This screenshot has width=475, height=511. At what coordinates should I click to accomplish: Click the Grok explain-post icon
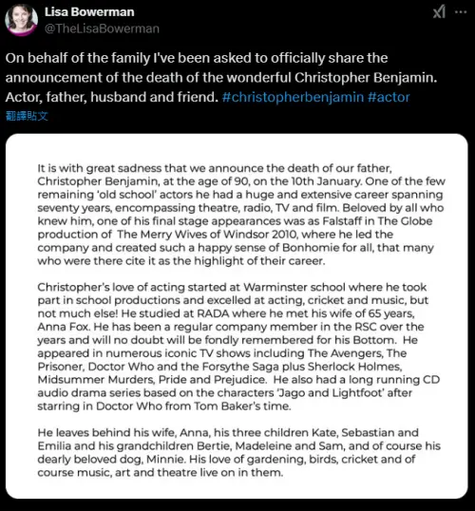coord(439,12)
